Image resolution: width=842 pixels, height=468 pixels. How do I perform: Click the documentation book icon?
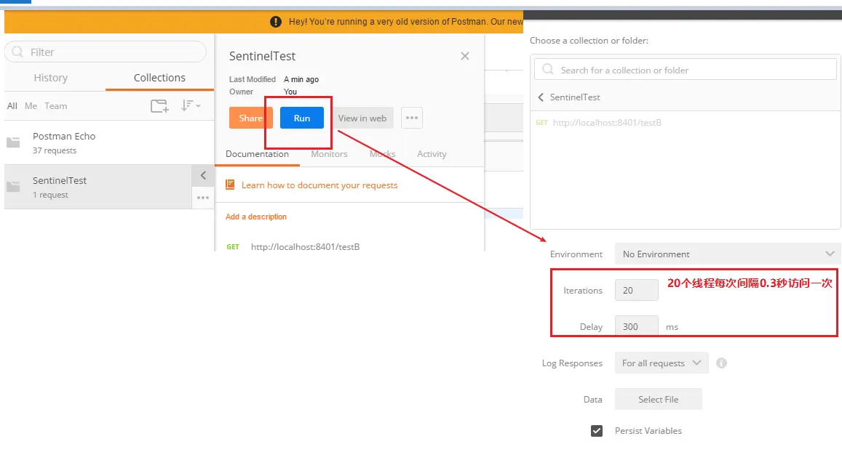point(231,185)
